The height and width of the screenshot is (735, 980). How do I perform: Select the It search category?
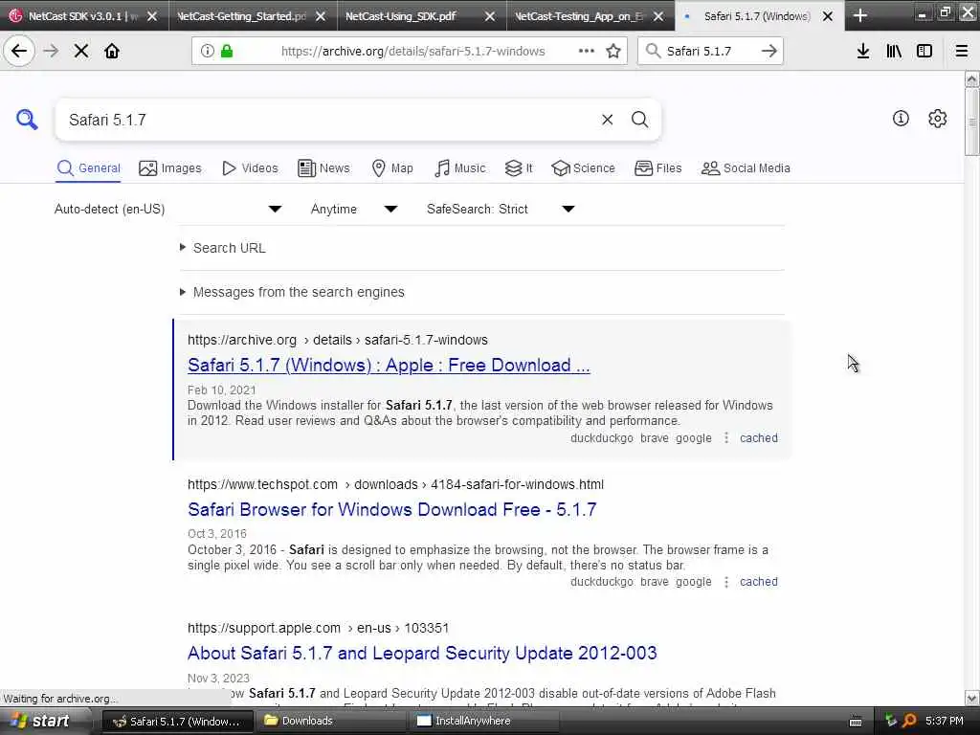coord(519,168)
